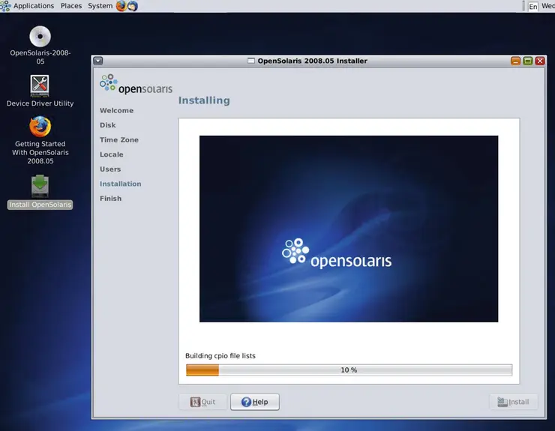Open the Places menu
The width and height of the screenshot is (555, 431).
tap(71, 6)
